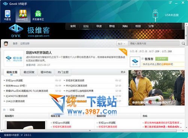Open 导读 in the navigation bar

(x=99, y=26)
